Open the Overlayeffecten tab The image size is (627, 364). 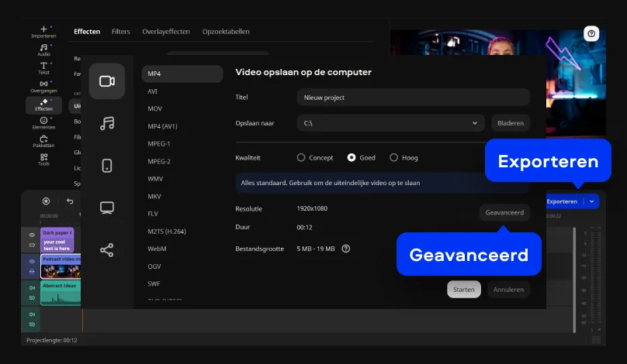(x=166, y=32)
